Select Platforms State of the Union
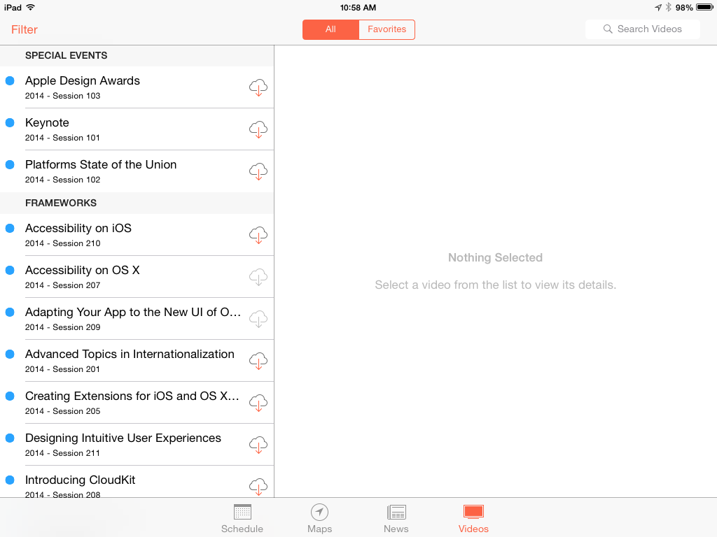This screenshot has width=717, height=537. [x=137, y=171]
